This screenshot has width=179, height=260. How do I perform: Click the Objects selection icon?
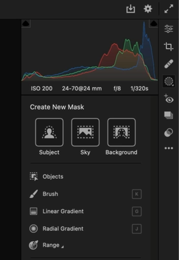point(34,176)
